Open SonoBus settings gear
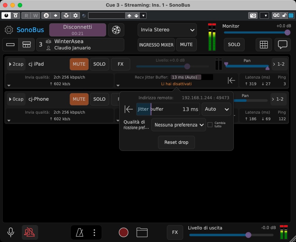Screen dimensions: 296x242 click(x=9, y=30)
